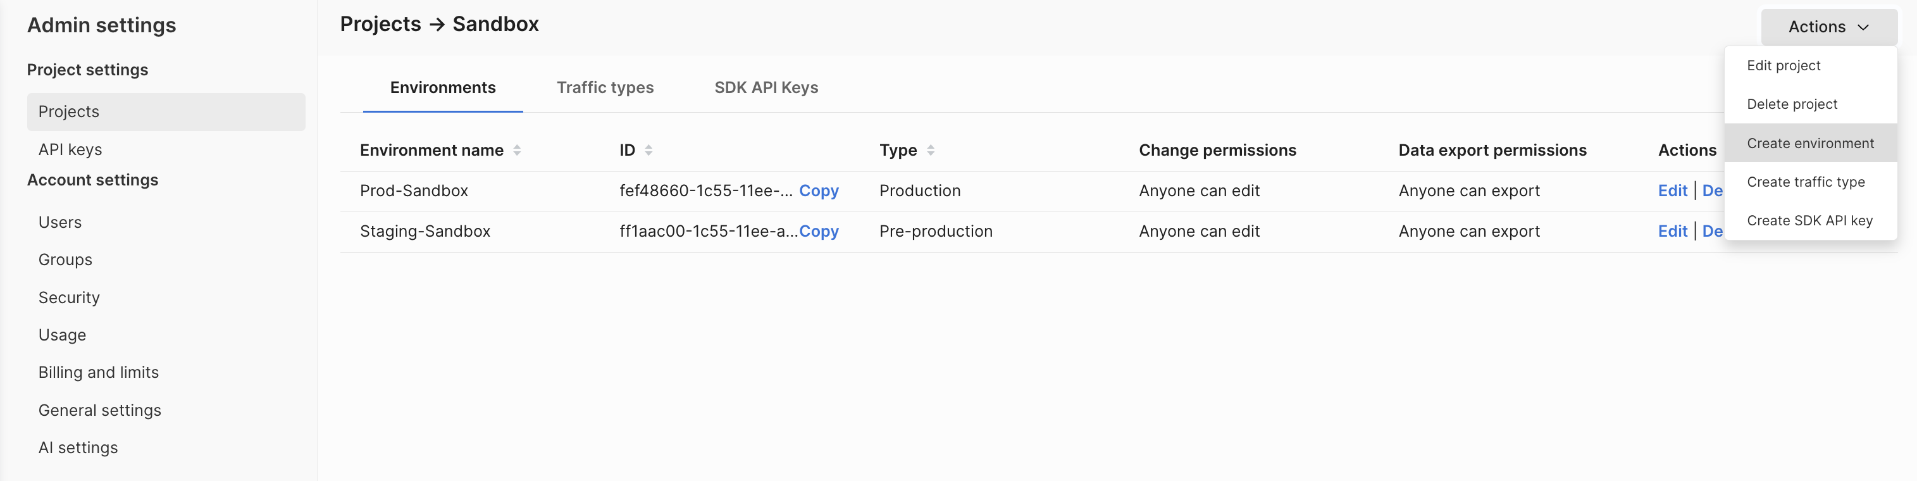Screen dimensions: 1917x481
Task: Switch to the Traffic types tab
Action: click(x=605, y=88)
